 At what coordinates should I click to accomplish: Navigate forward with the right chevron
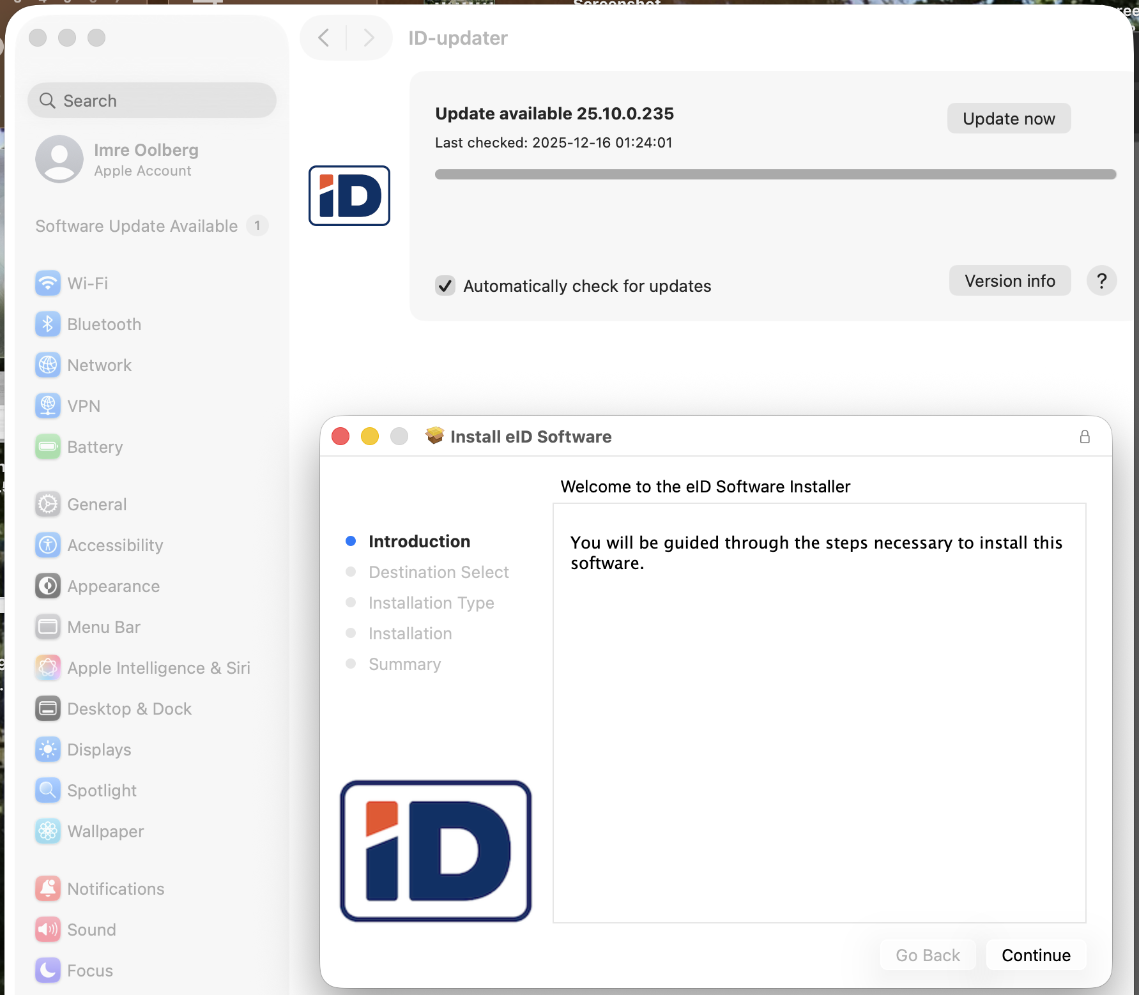point(369,38)
